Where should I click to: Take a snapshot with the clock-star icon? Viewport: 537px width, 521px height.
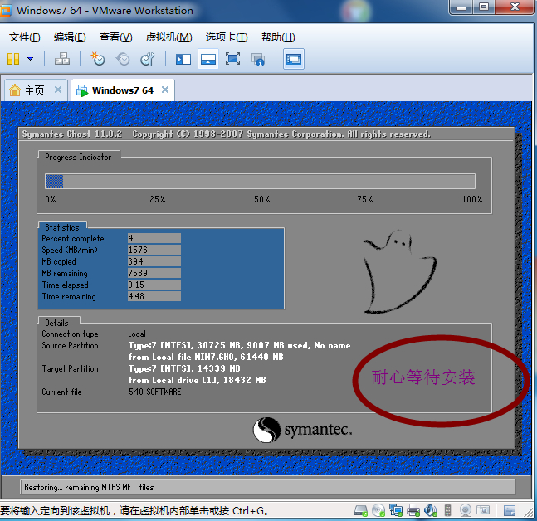pos(98,59)
